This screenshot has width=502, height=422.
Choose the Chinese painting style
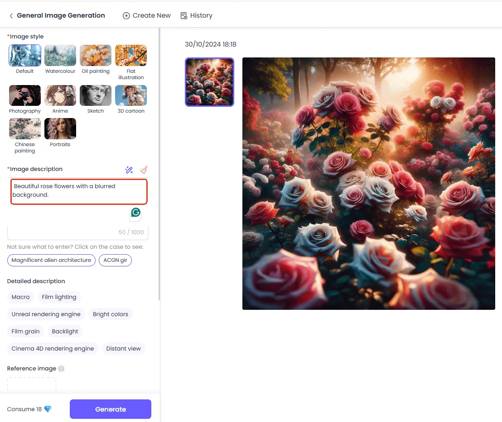click(x=25, y=128)
